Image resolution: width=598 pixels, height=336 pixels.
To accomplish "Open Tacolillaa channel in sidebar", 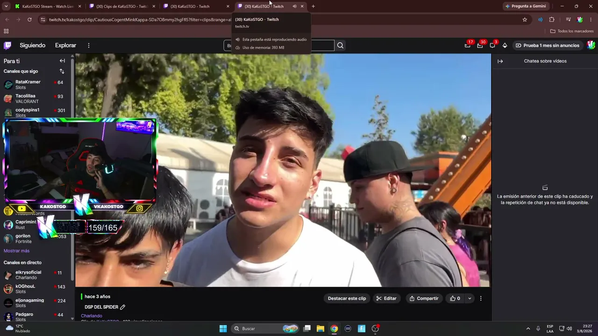I will [36, 98].
